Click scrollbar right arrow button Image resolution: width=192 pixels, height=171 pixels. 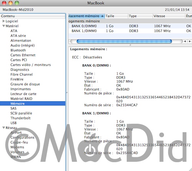(x=190, y=41)
